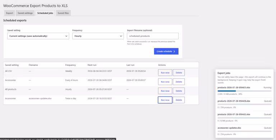Click the Export filename input field

[153, 36]
